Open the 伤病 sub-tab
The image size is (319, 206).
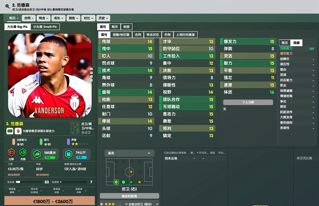coord(168,35)
